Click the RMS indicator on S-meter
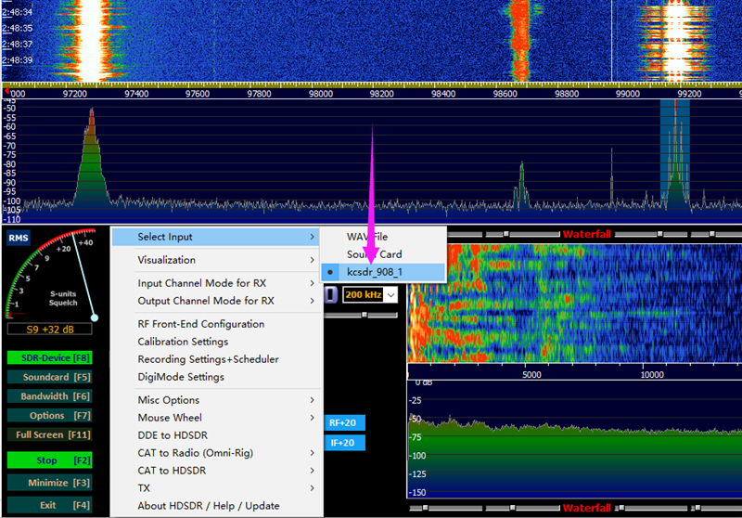Screen dimensions: 742x518 [x=19, y=238]
